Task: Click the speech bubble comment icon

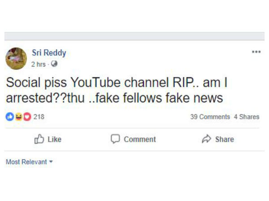Action: (x=116, y=139)
